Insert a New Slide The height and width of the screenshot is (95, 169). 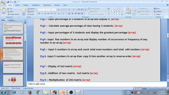[24, 12]
